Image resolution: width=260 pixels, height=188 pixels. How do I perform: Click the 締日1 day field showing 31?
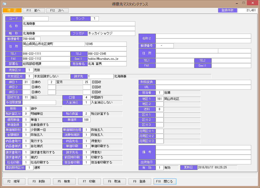point(26,82)
